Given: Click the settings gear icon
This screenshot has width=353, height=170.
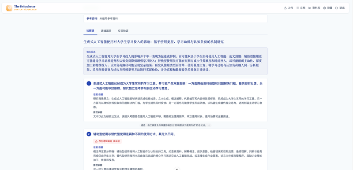Looking at the screenshot, I should coord(324,8).
